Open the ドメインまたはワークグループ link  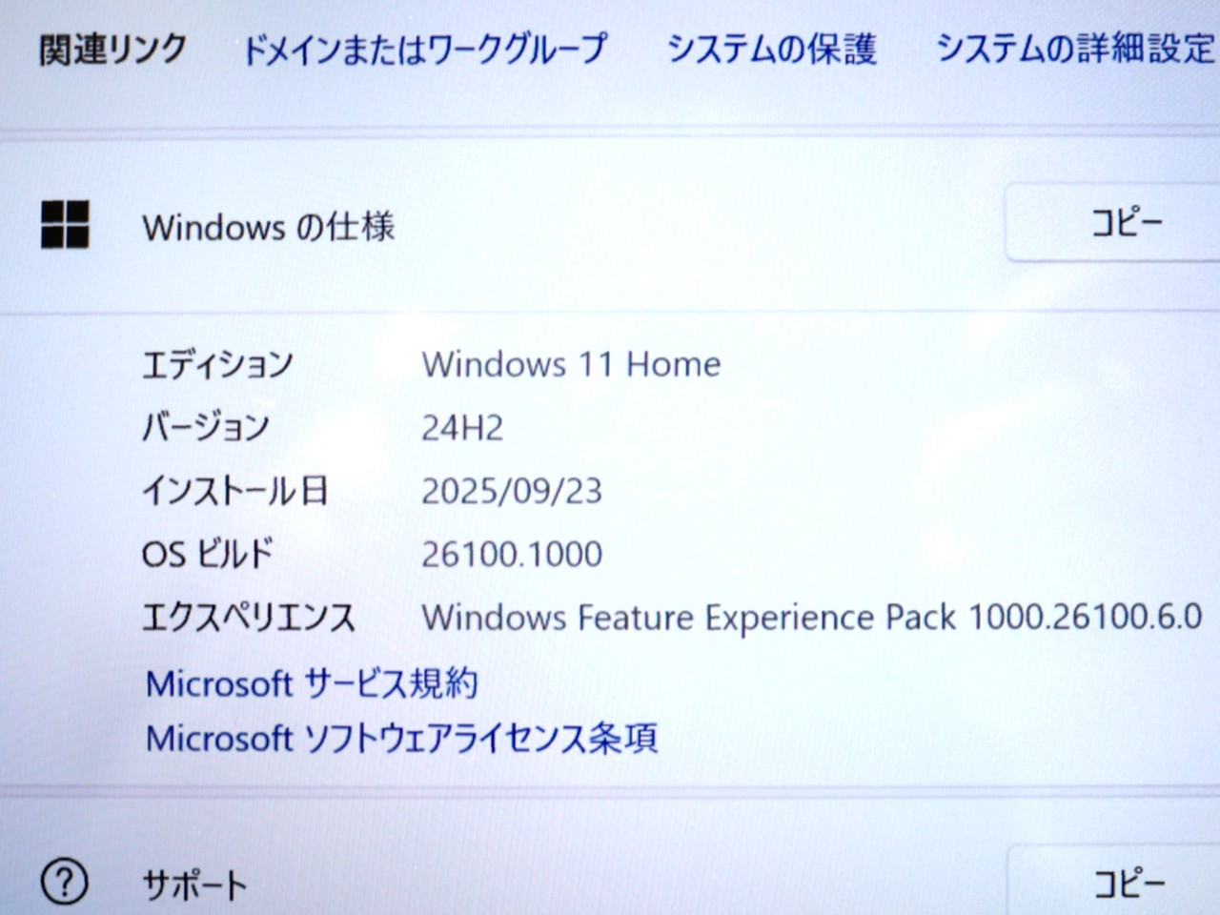[424, 49]
